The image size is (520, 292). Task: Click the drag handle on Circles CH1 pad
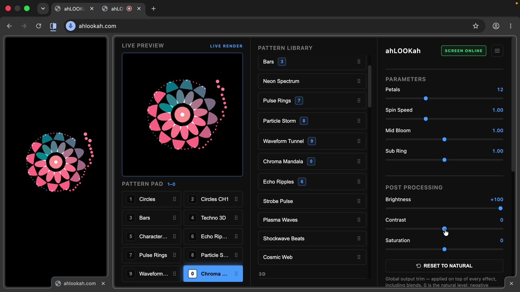(x=236, y=199)
